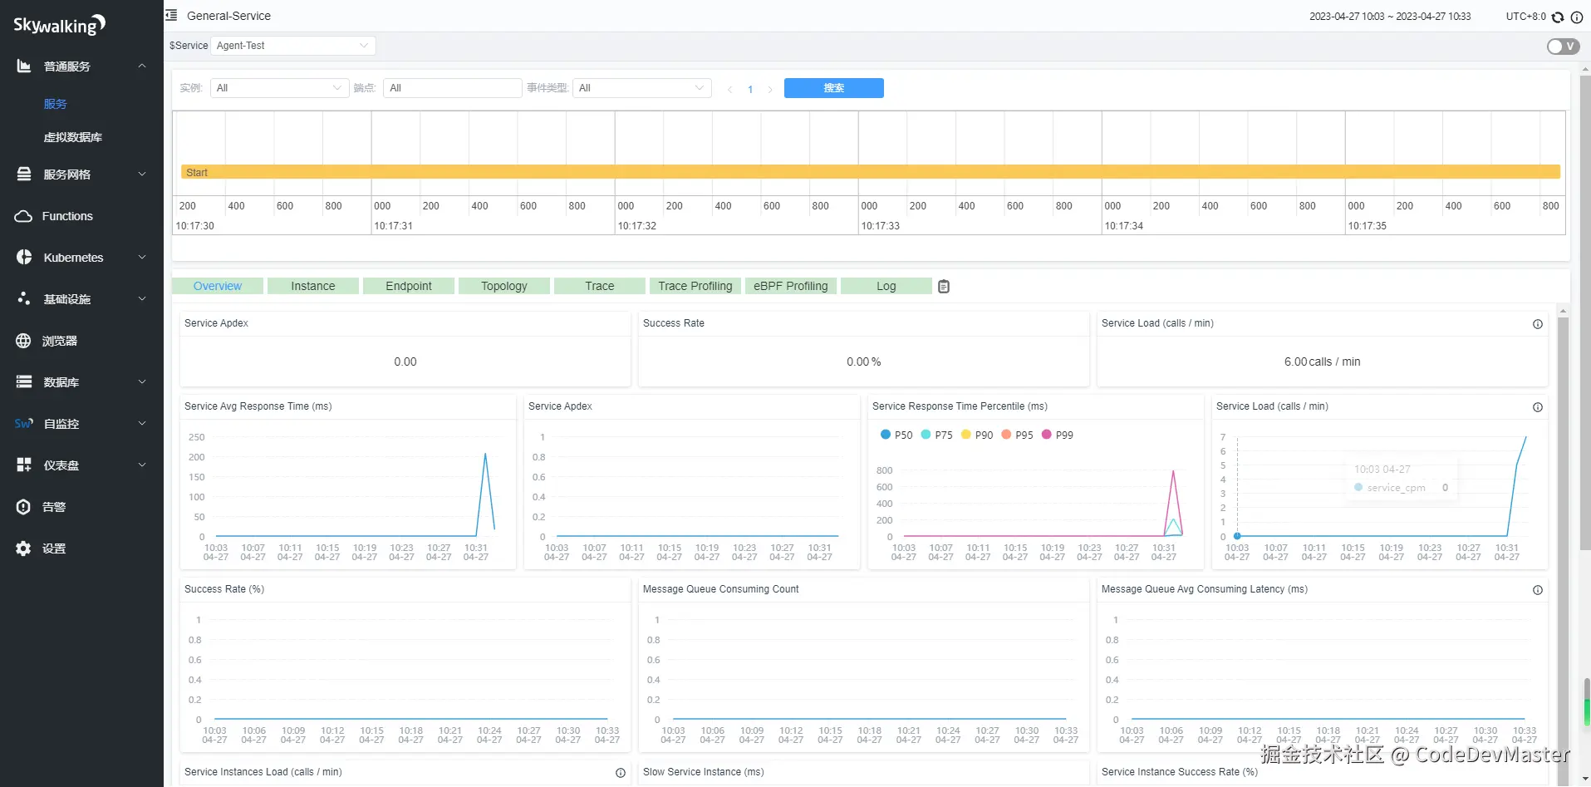
Task: Open the 告警 alarm sidebar icon
Action: click(23, 507)
